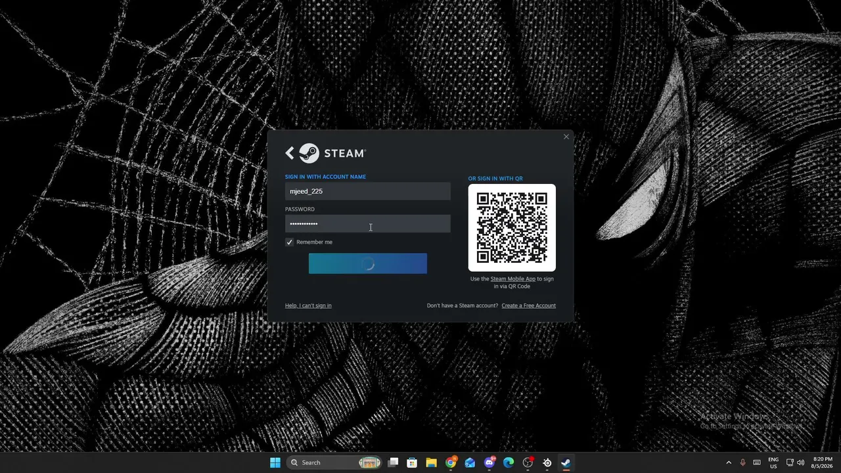
Task: Click the Steam logo in the sign-in window
Action: point(332,153)
